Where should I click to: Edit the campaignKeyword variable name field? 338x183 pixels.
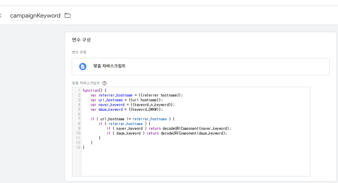click(x=35, y=16)
